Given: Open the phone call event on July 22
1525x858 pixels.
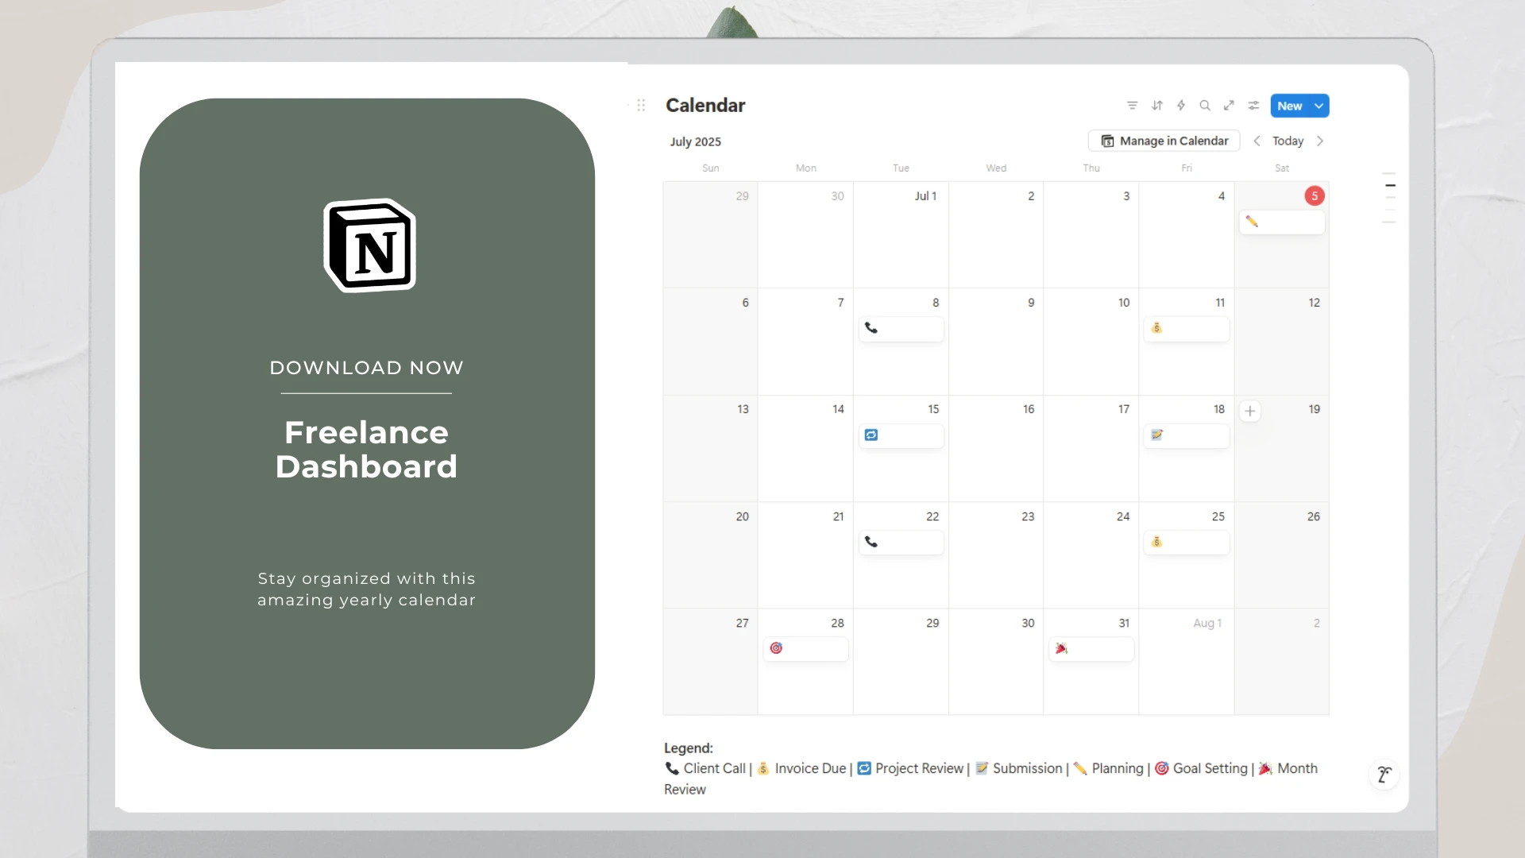Looking at the screenshot, I should pyautogui.click(x=901, y=542).
